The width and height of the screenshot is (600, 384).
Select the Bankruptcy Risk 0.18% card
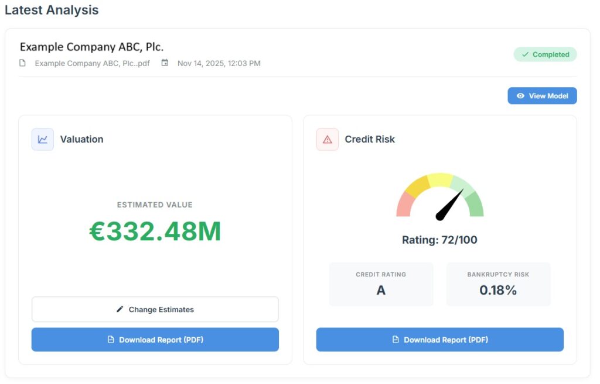[498, 284]
